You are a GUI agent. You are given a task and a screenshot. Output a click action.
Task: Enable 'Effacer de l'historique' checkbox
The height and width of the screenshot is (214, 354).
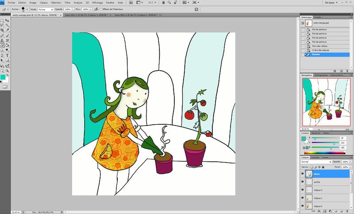pos(101,9)
